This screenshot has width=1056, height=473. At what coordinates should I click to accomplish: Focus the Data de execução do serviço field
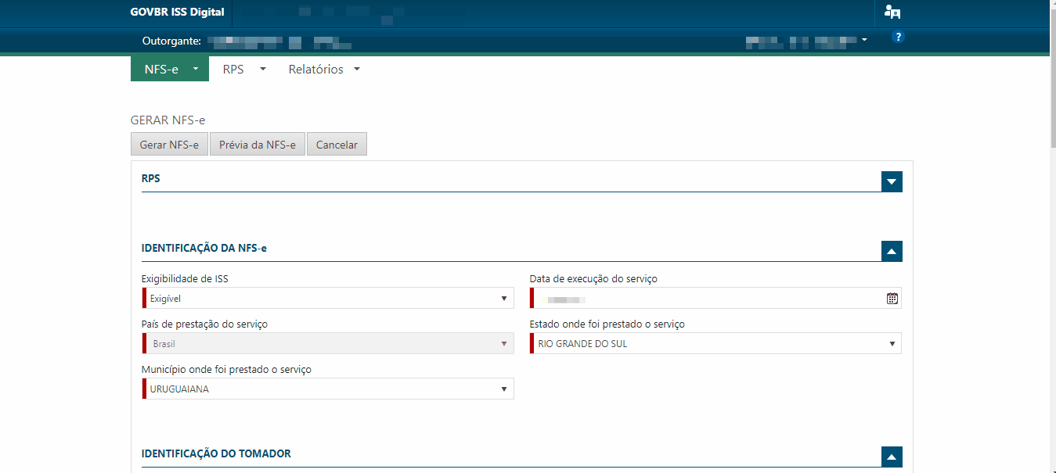pyautogui.click(x=705, y=298)
